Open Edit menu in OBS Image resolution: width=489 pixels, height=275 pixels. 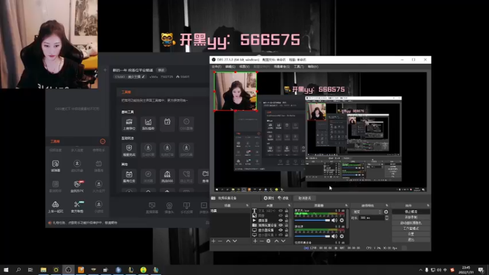[x=230, y=67]
